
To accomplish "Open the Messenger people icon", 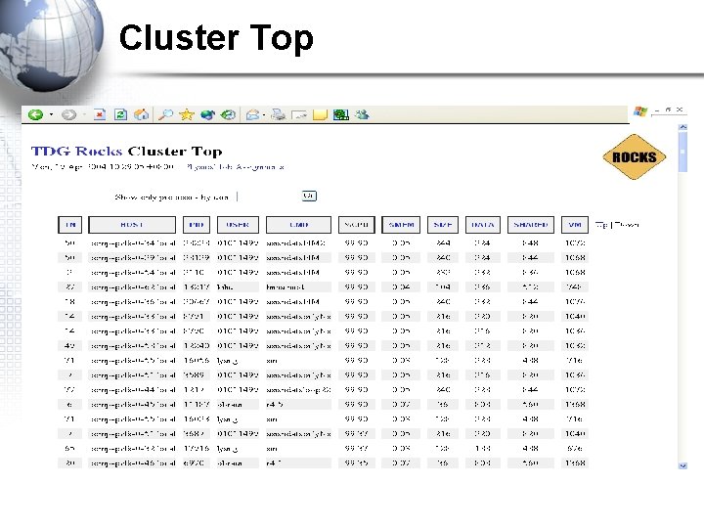I will tap(362, 115).
